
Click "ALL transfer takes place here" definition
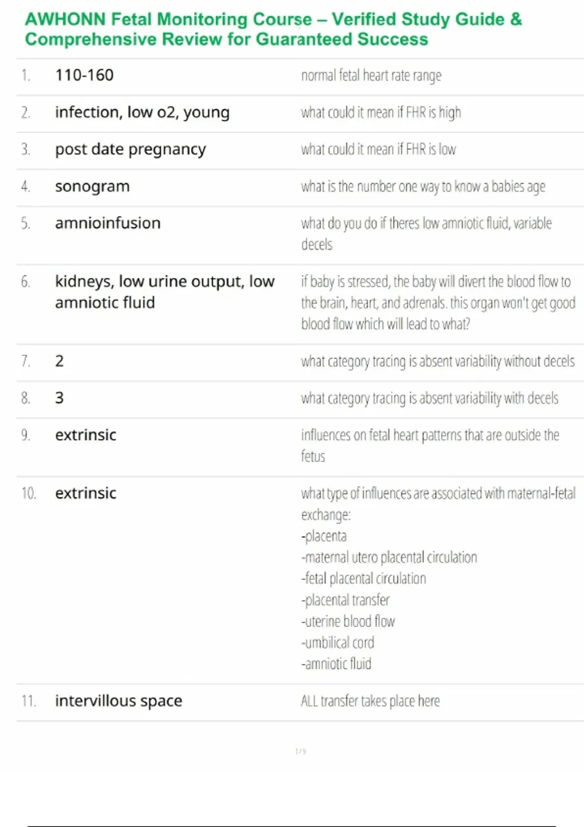[370, 701]
